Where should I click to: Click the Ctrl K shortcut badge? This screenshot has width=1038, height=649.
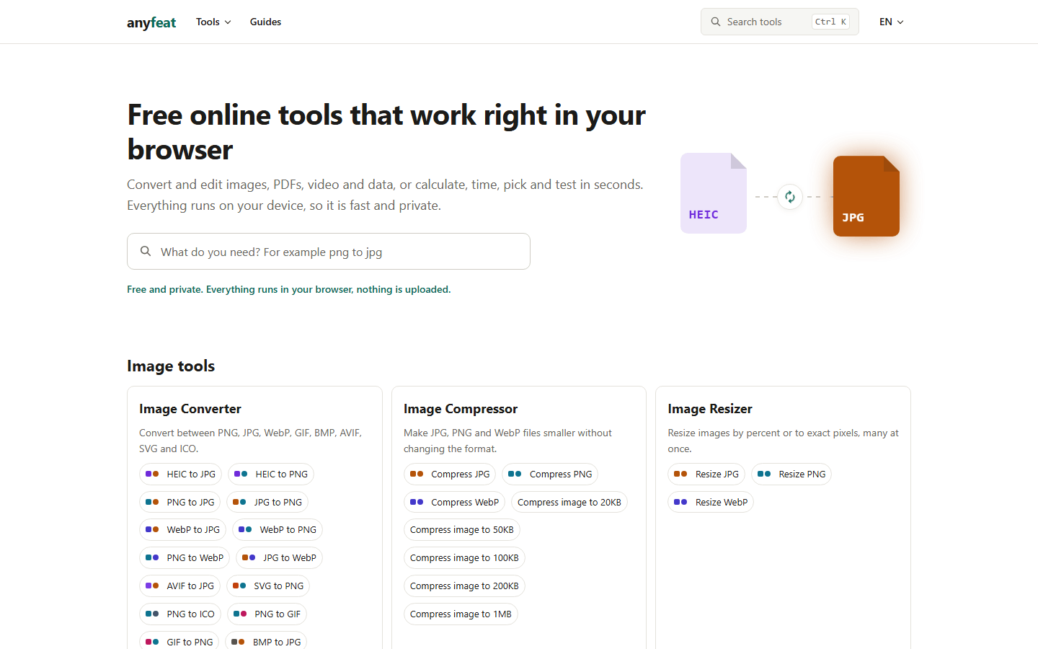[831, 22]
